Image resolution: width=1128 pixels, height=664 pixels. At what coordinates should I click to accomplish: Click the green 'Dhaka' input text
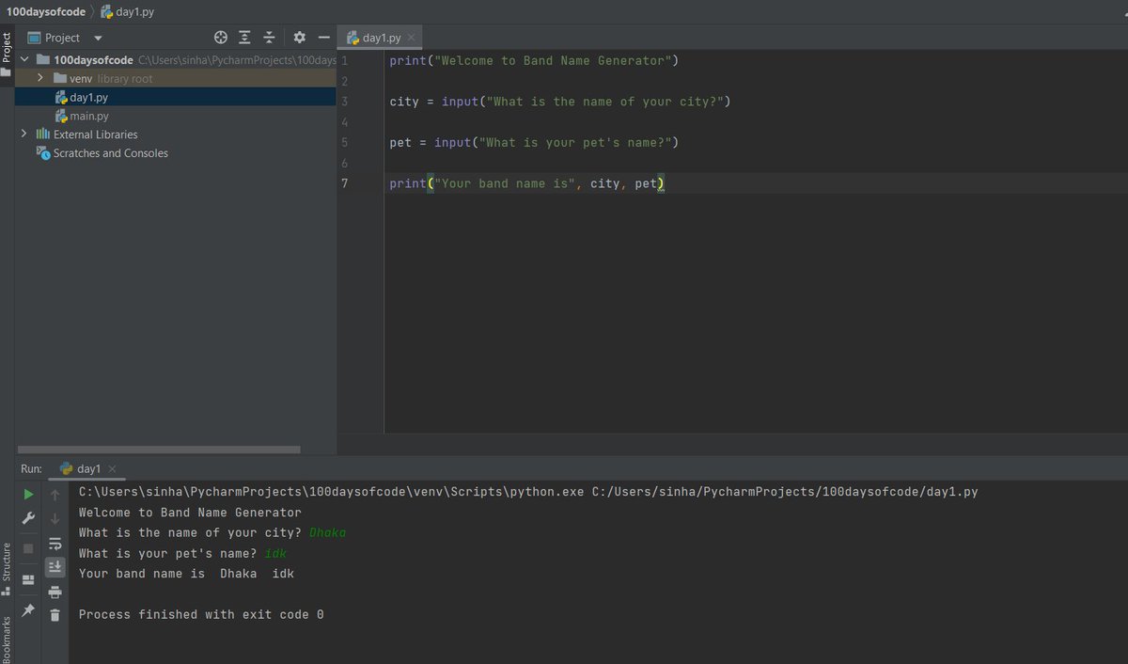(x=328, y=533)
